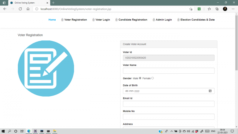Click the Voter Registration page heading
Viewport: 238px width, 134px height.
click(x=30, y=35)
